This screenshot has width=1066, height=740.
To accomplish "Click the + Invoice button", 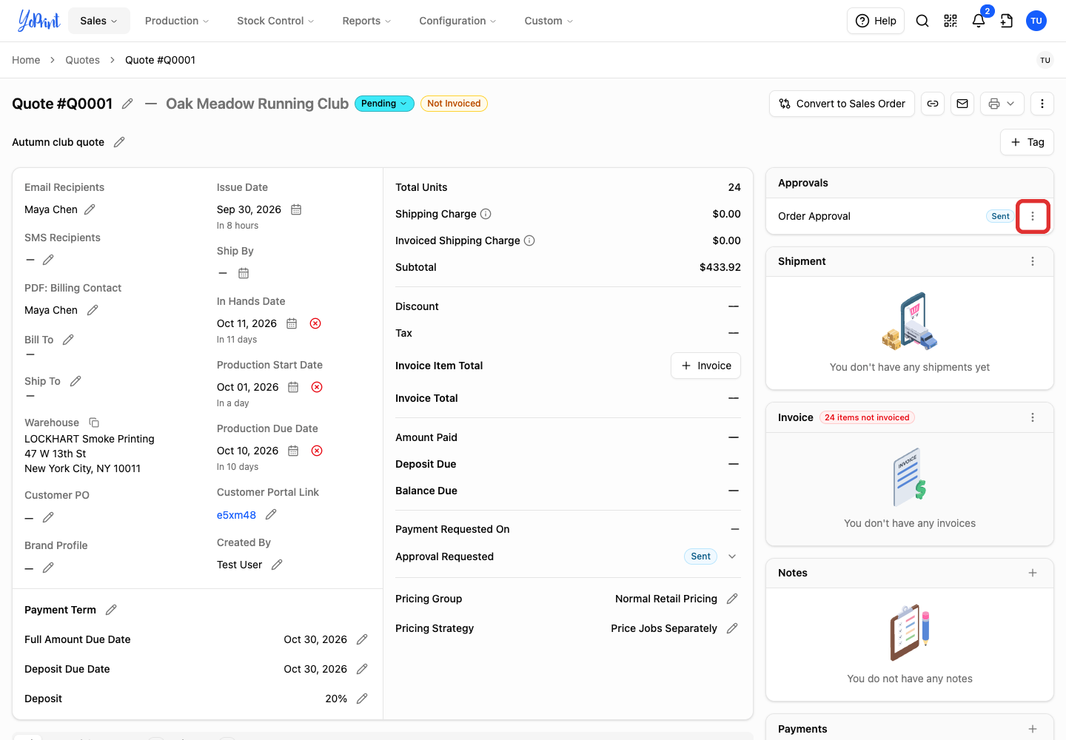I will pyautogui.click(x=706, y=366).
